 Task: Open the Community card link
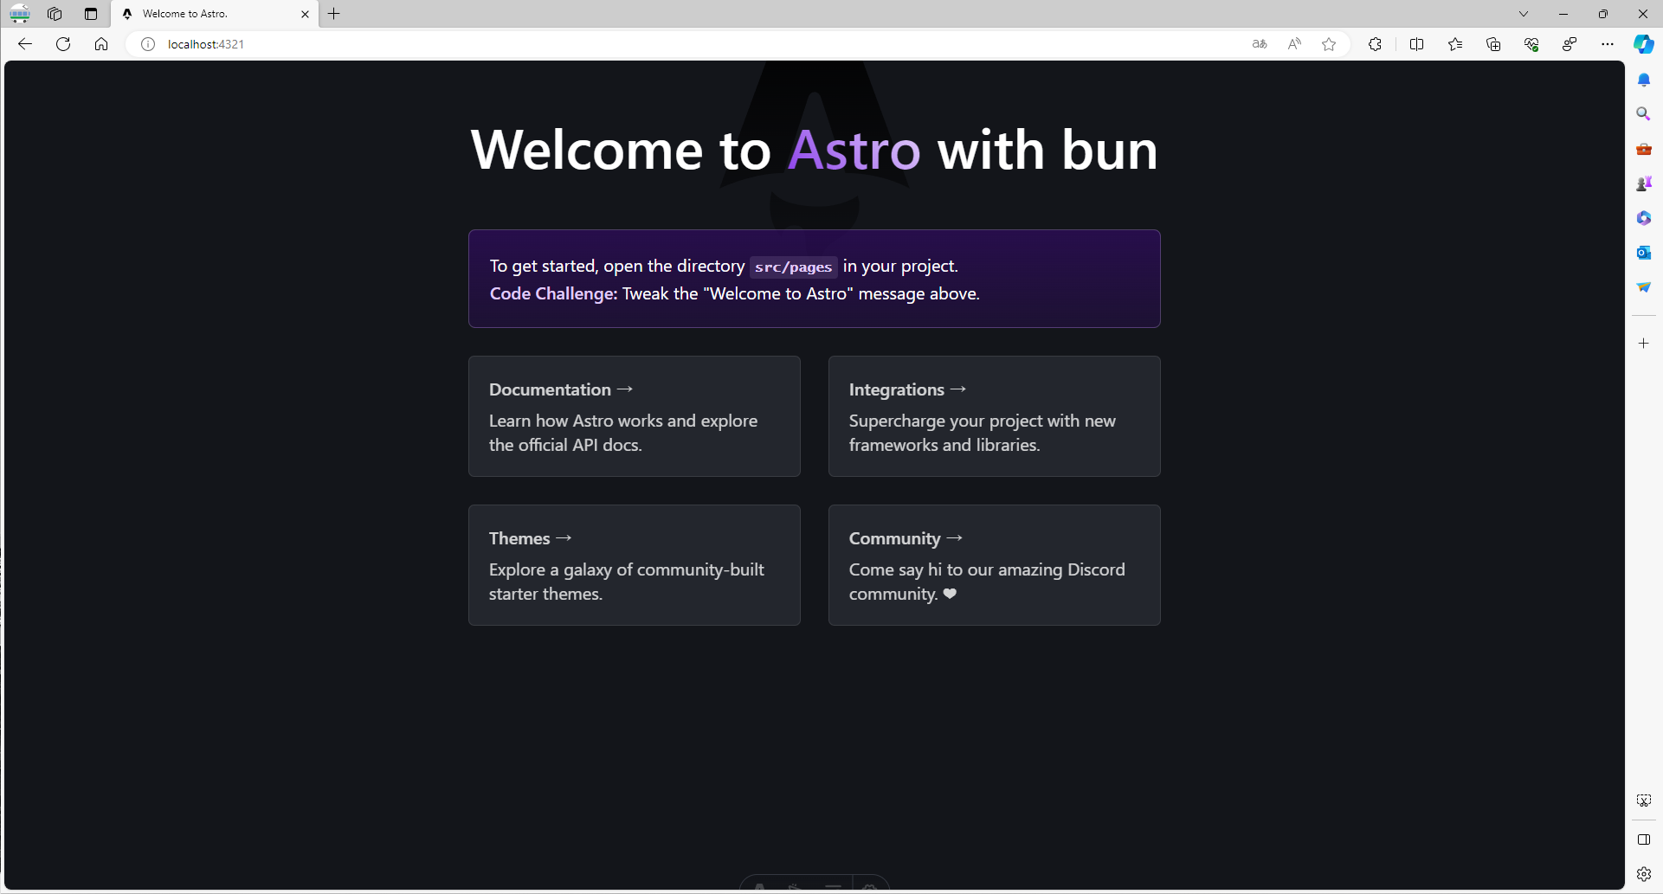[x=995, y=565]
